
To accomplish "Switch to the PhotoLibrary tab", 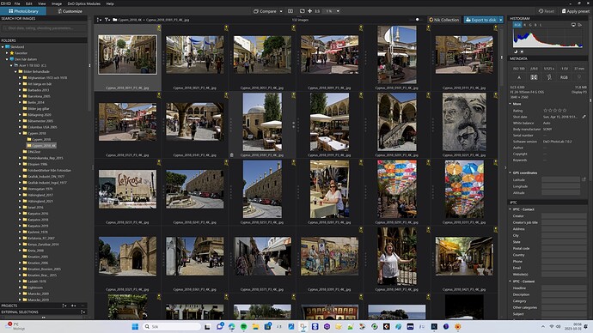I will pos(23,11).
